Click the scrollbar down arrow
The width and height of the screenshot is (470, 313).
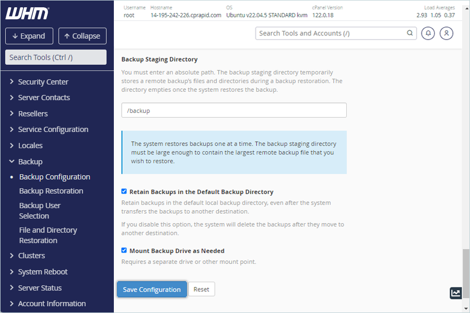coord(466,308)
